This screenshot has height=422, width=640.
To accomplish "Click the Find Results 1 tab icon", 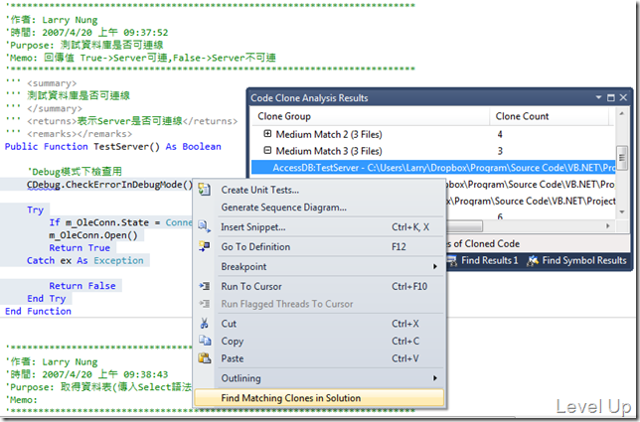I will 452,260.
